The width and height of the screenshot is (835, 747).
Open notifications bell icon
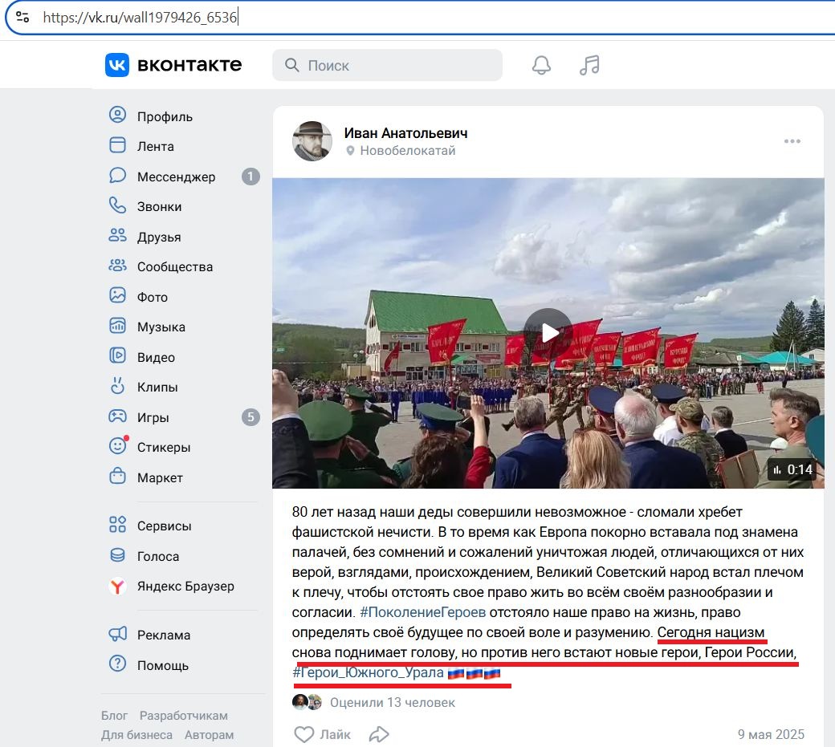click(541, 65)
